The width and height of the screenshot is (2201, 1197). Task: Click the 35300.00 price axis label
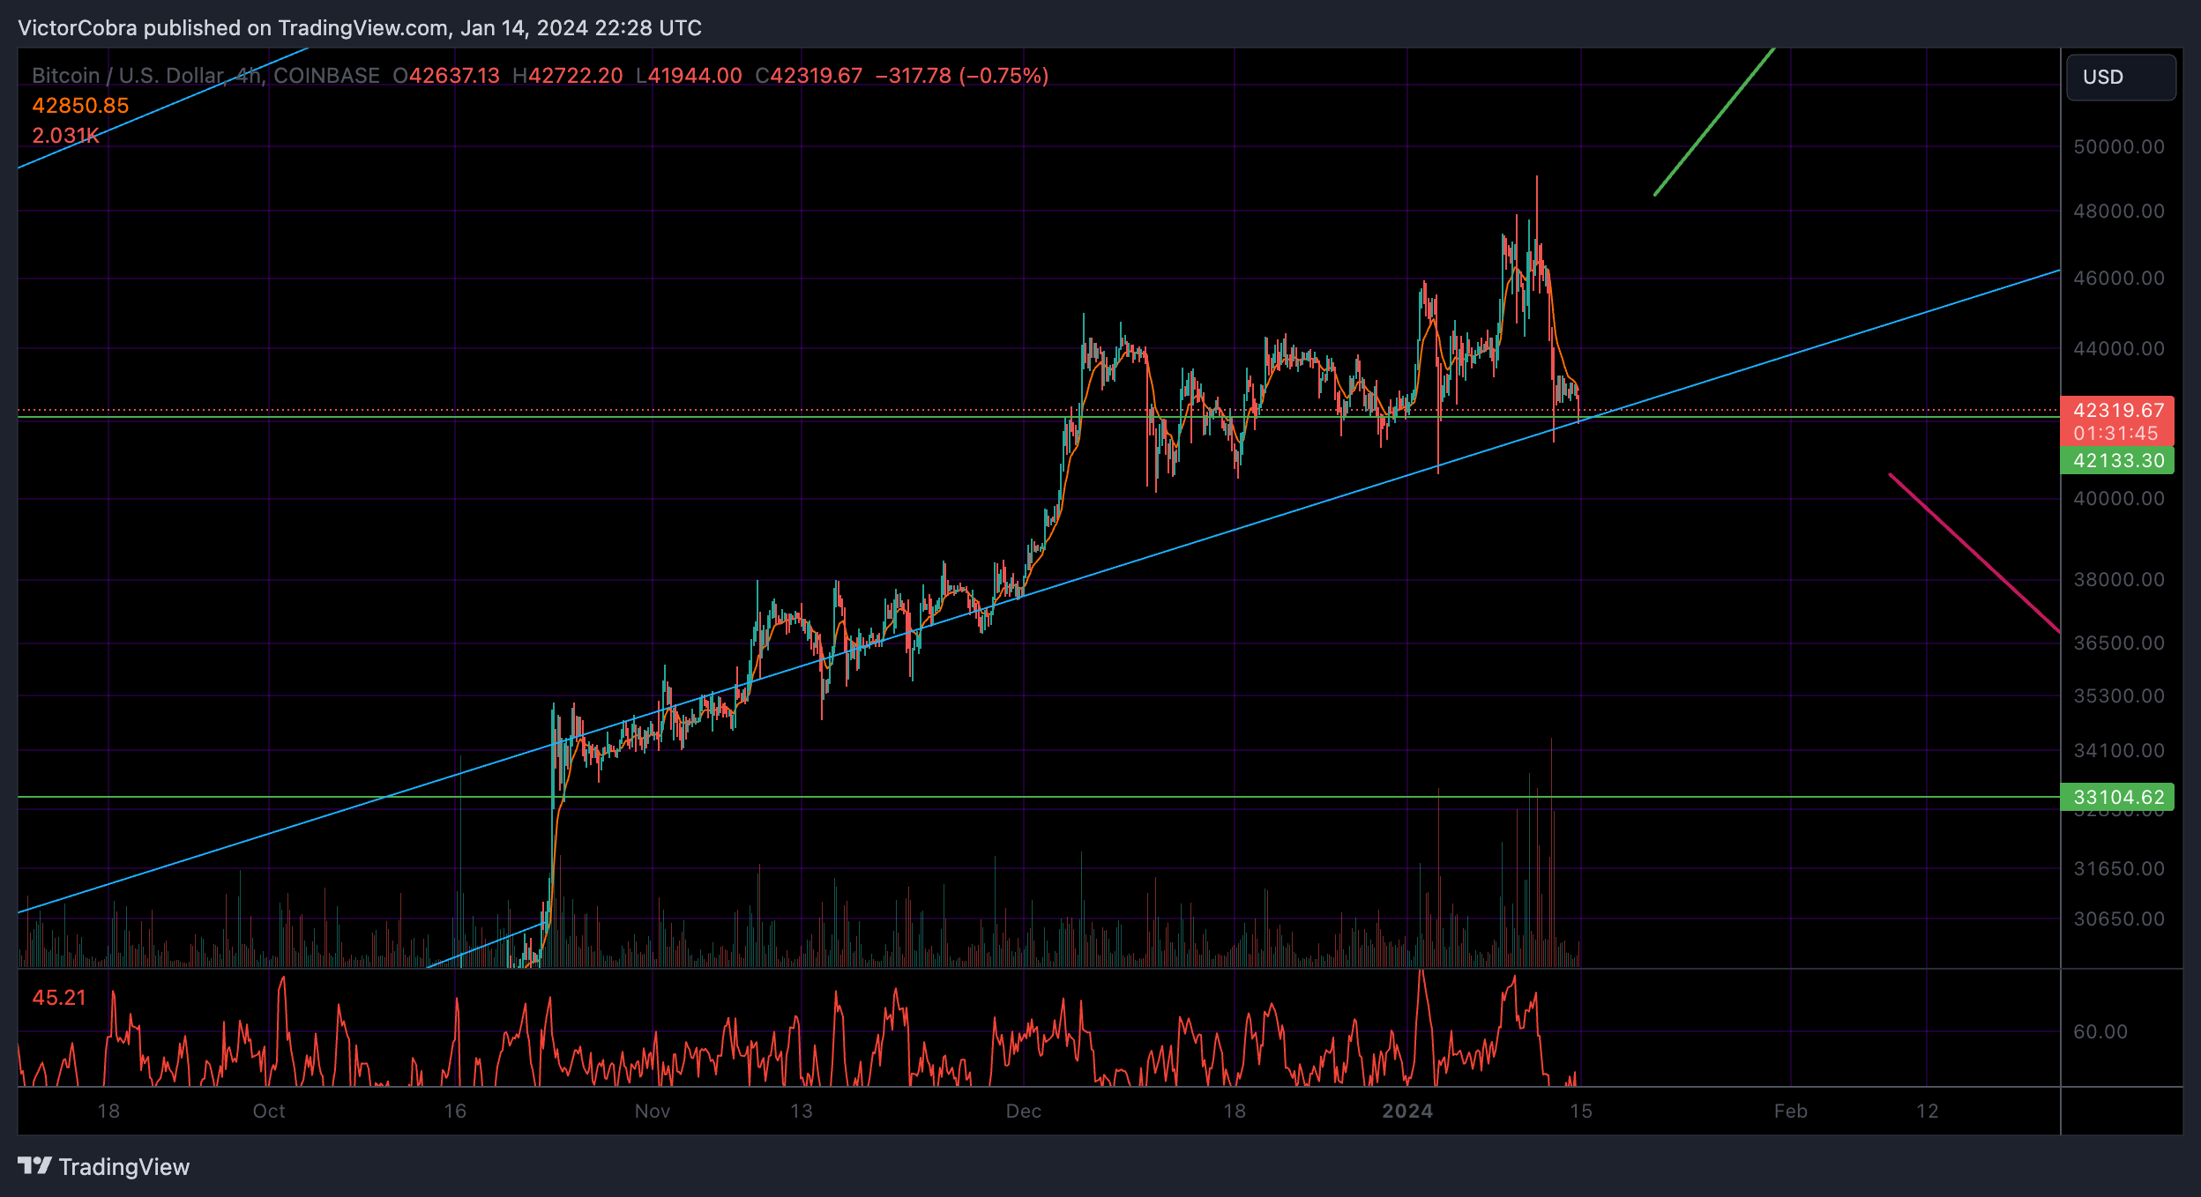[x=2118, y=696]
